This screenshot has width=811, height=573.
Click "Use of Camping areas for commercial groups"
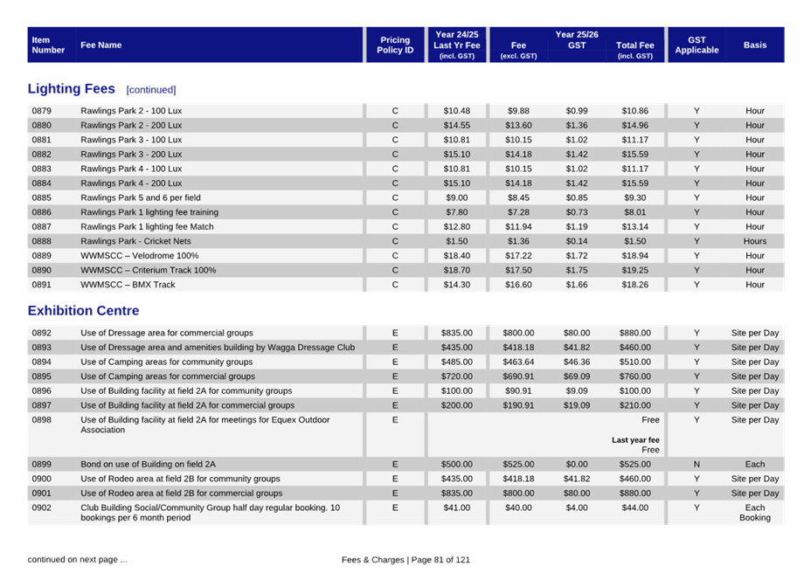click(x=168, y=376)
